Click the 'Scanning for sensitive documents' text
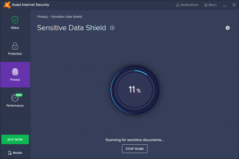This screenshot has width=239, height=159. pyautogui.click(x=134, y=140)
